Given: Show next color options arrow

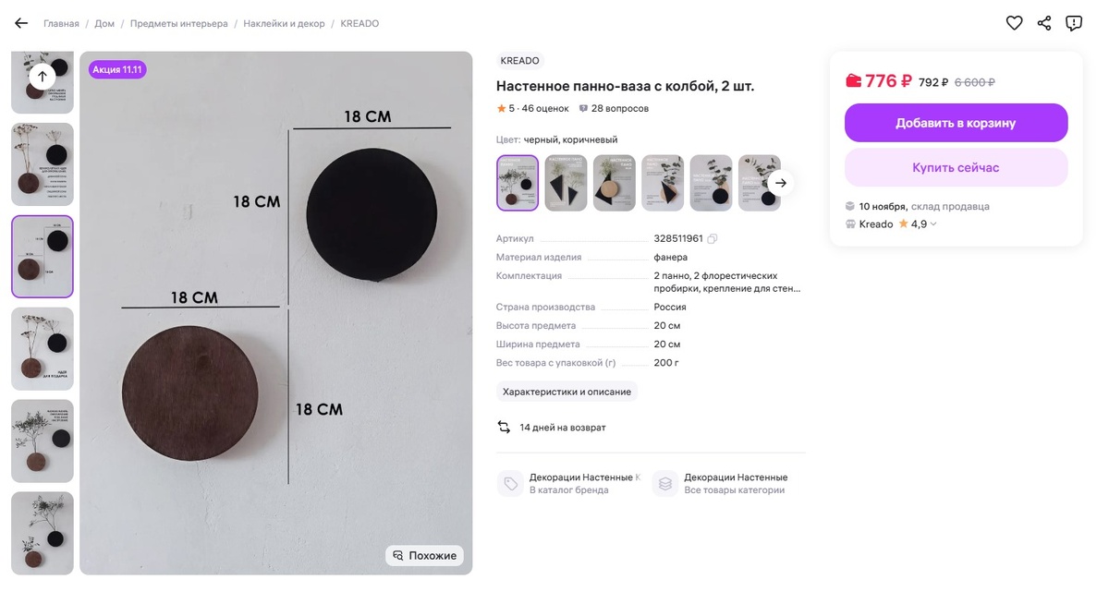Looking at the screenshot, I should tap(781, 183).
